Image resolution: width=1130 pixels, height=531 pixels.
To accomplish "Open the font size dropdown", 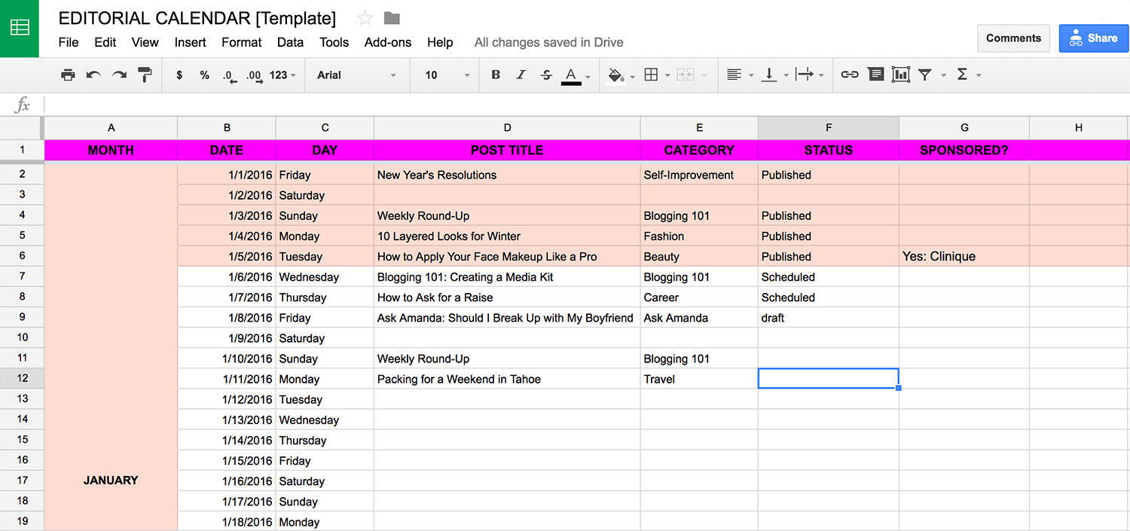I will click(x=444, y=75).
